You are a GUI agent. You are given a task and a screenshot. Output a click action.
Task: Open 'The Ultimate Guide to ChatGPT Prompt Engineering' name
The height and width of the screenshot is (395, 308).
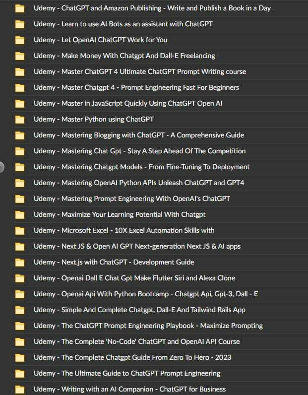(127, 373)
